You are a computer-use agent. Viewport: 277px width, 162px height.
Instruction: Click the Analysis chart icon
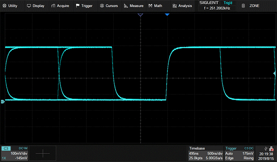(175, 6)
